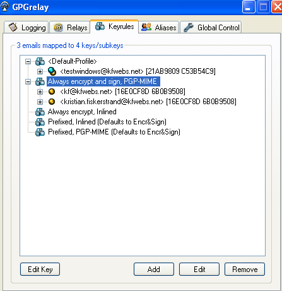Click the Add button
This screenshot has width=282, height=291.
point(154,269)
